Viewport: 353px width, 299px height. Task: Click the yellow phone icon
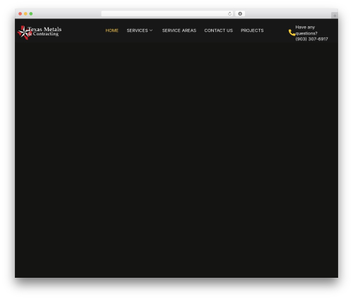(x=292, y=33)
